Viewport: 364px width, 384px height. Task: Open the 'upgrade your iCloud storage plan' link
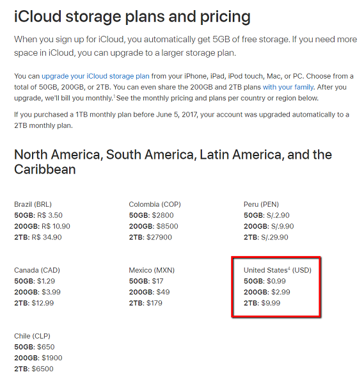[95, 76]
